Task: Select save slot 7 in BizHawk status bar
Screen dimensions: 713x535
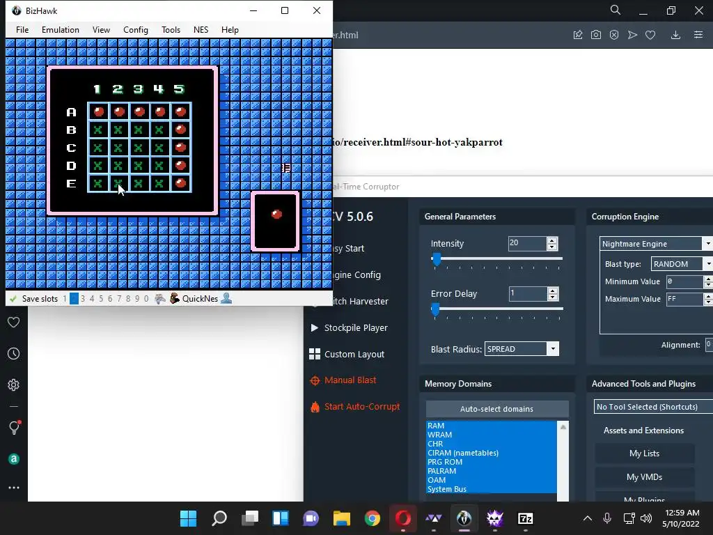Action: tap(119, 298)
